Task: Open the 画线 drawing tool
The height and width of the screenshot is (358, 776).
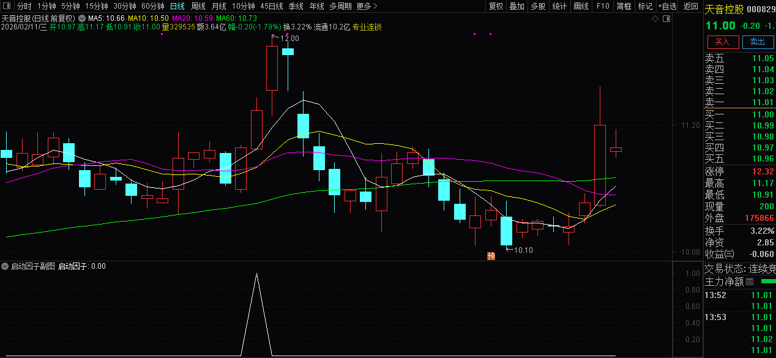Action: [581, 6]
